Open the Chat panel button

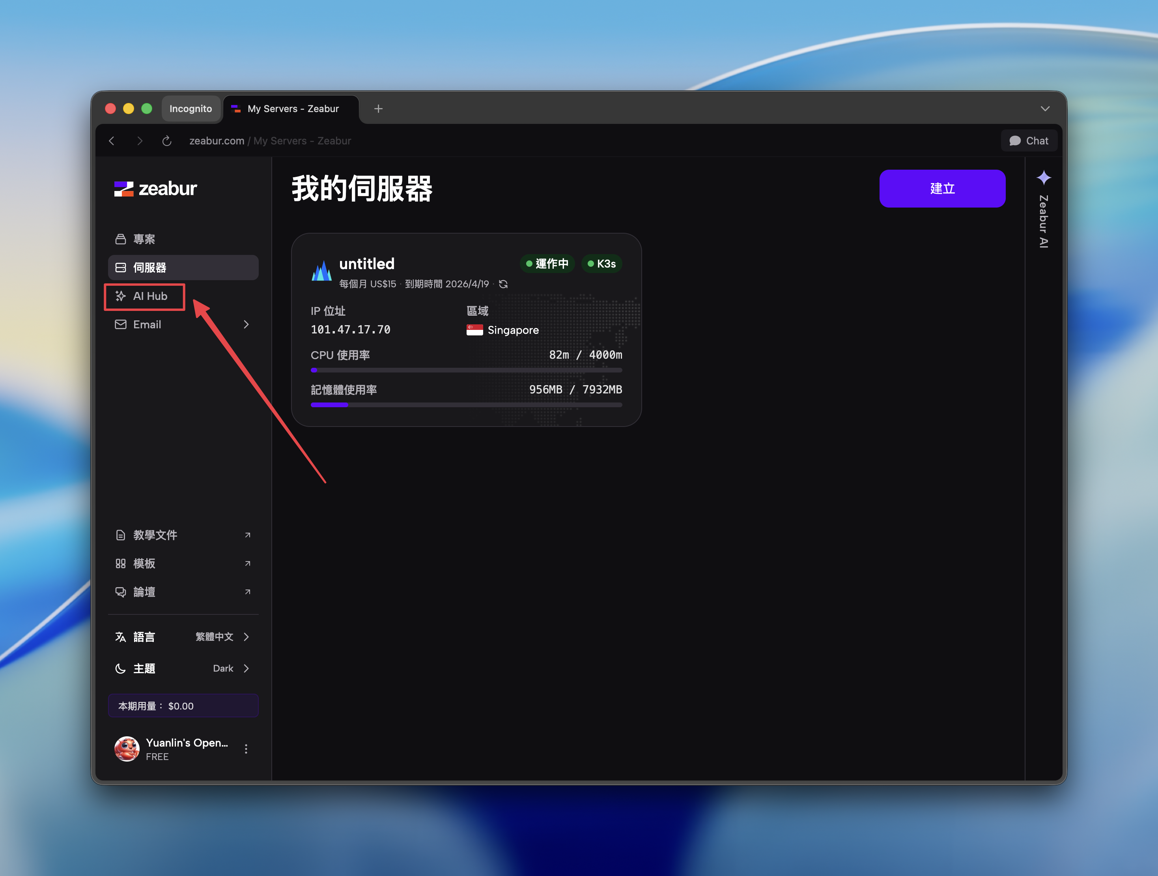click(x=1029, y=141)
